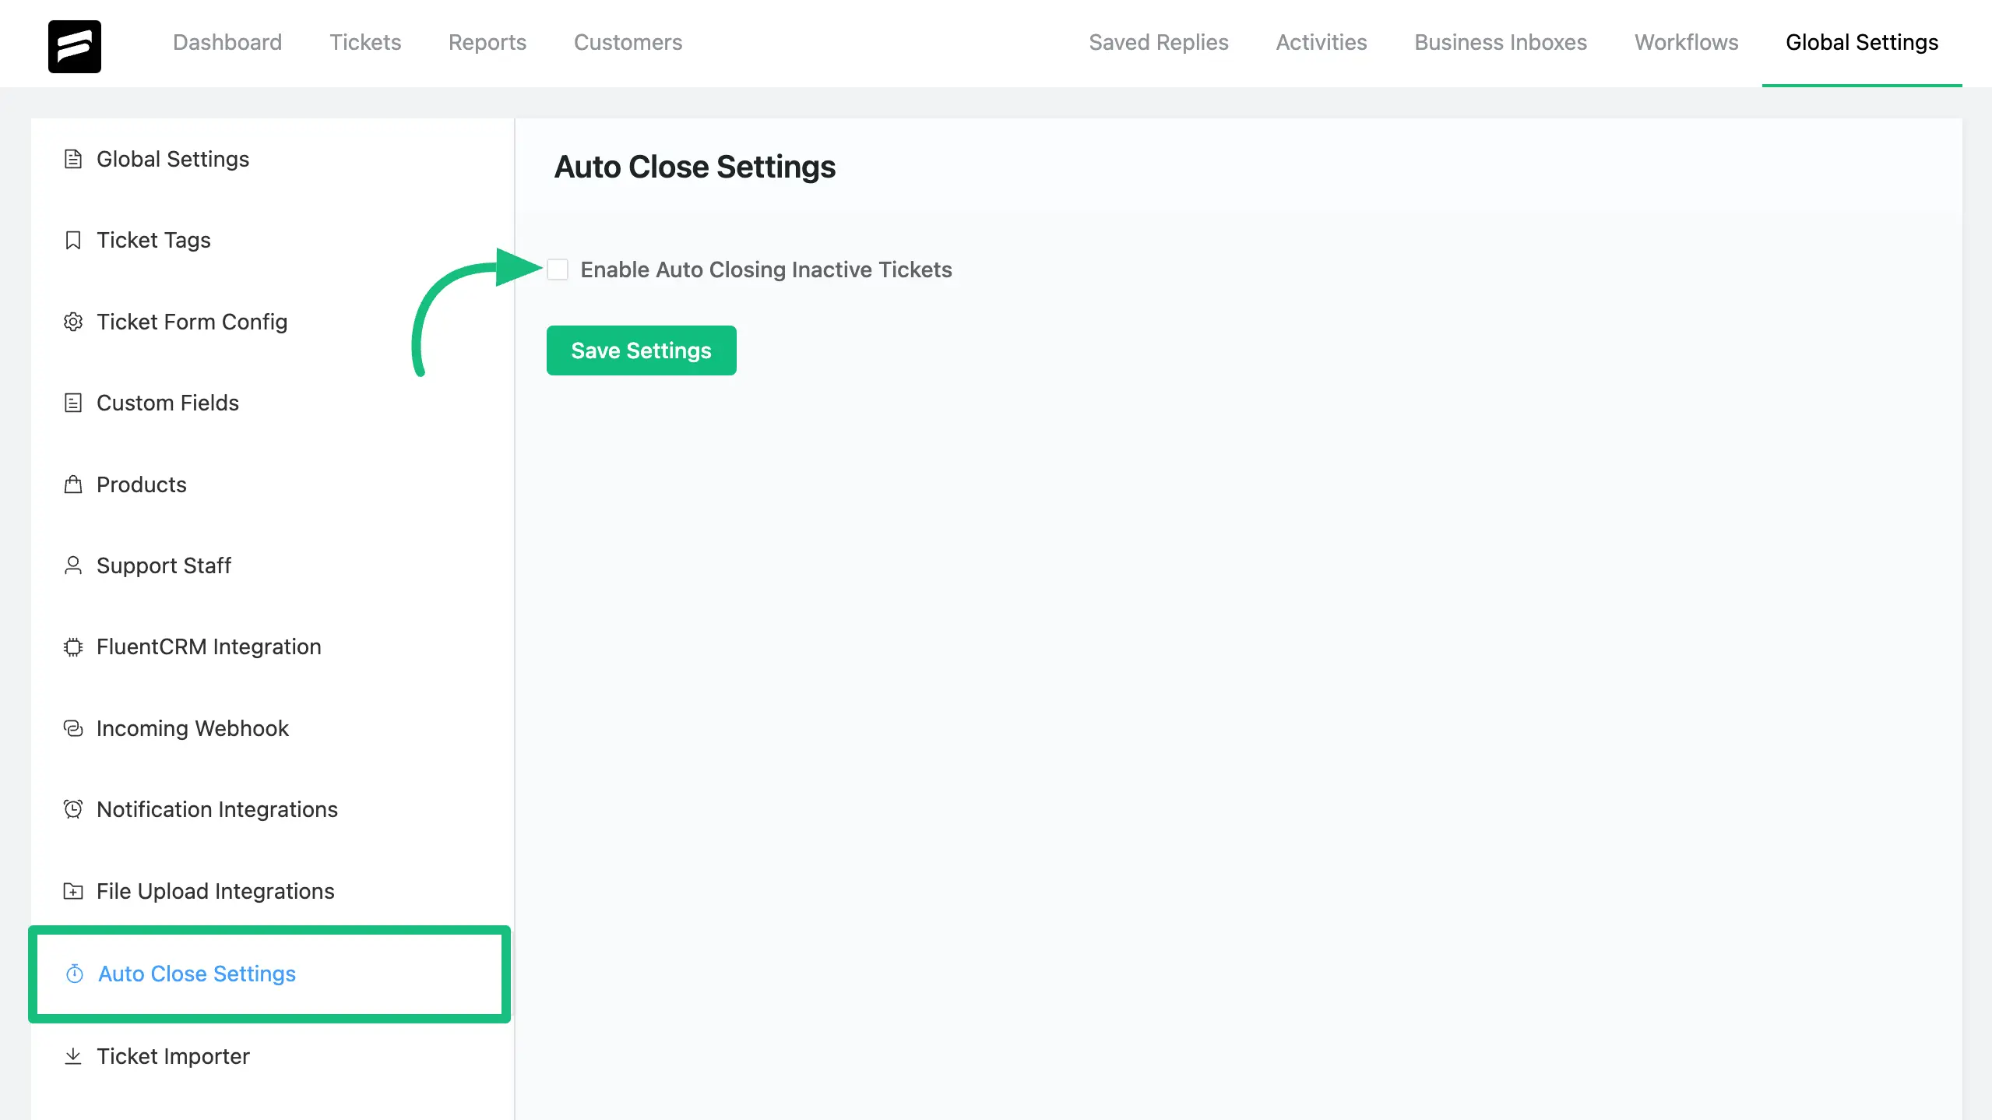Select Global Settings in top navigation

tap(1862, 42)
